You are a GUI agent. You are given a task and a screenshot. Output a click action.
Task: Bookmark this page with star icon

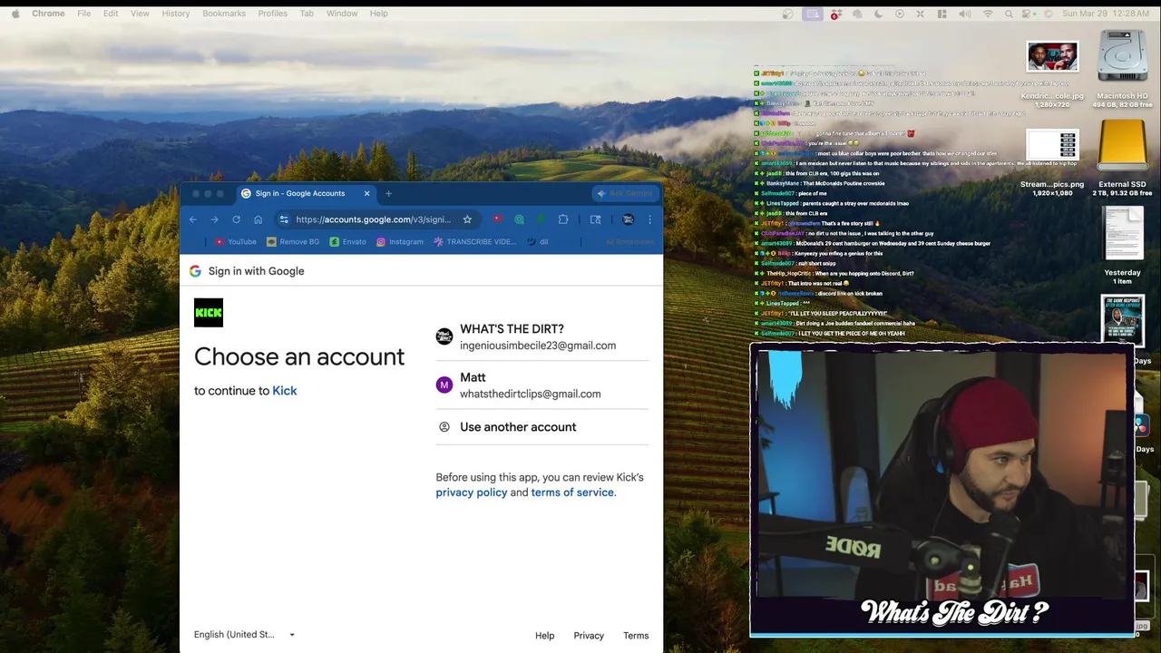[x=467, y=219]
